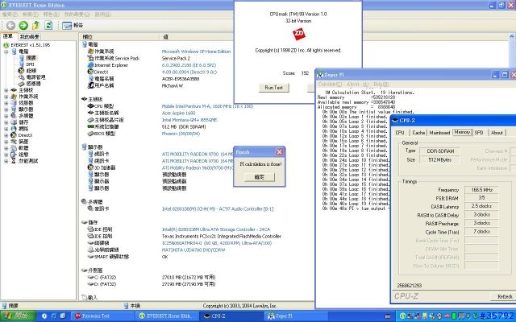Viewport: 516px width, 322px height.
Task: Click Run Test in CPUmark 99 window
Action: [x=274, y=88]
